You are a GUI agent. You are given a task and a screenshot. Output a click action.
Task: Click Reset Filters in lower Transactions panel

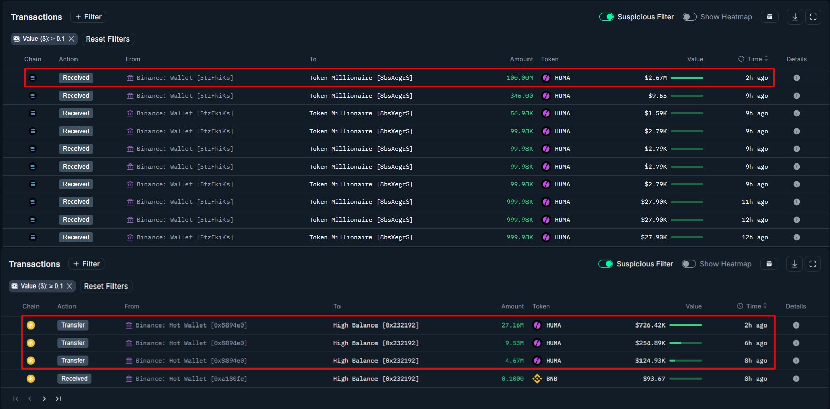[105, 286]
